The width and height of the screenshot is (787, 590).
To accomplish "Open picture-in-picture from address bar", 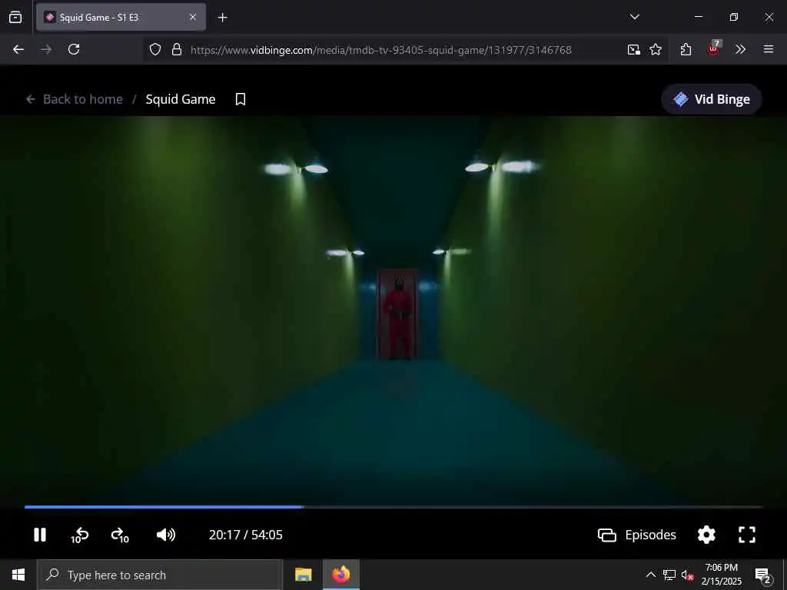I will tap(633, 49).
